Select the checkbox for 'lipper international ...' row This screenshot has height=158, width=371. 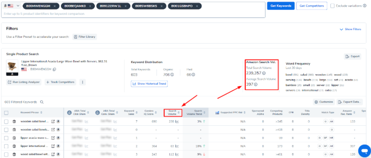(x=6, y=146)
